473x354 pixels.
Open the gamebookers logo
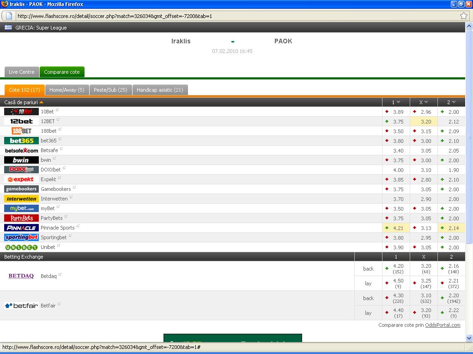click(21, 189)
